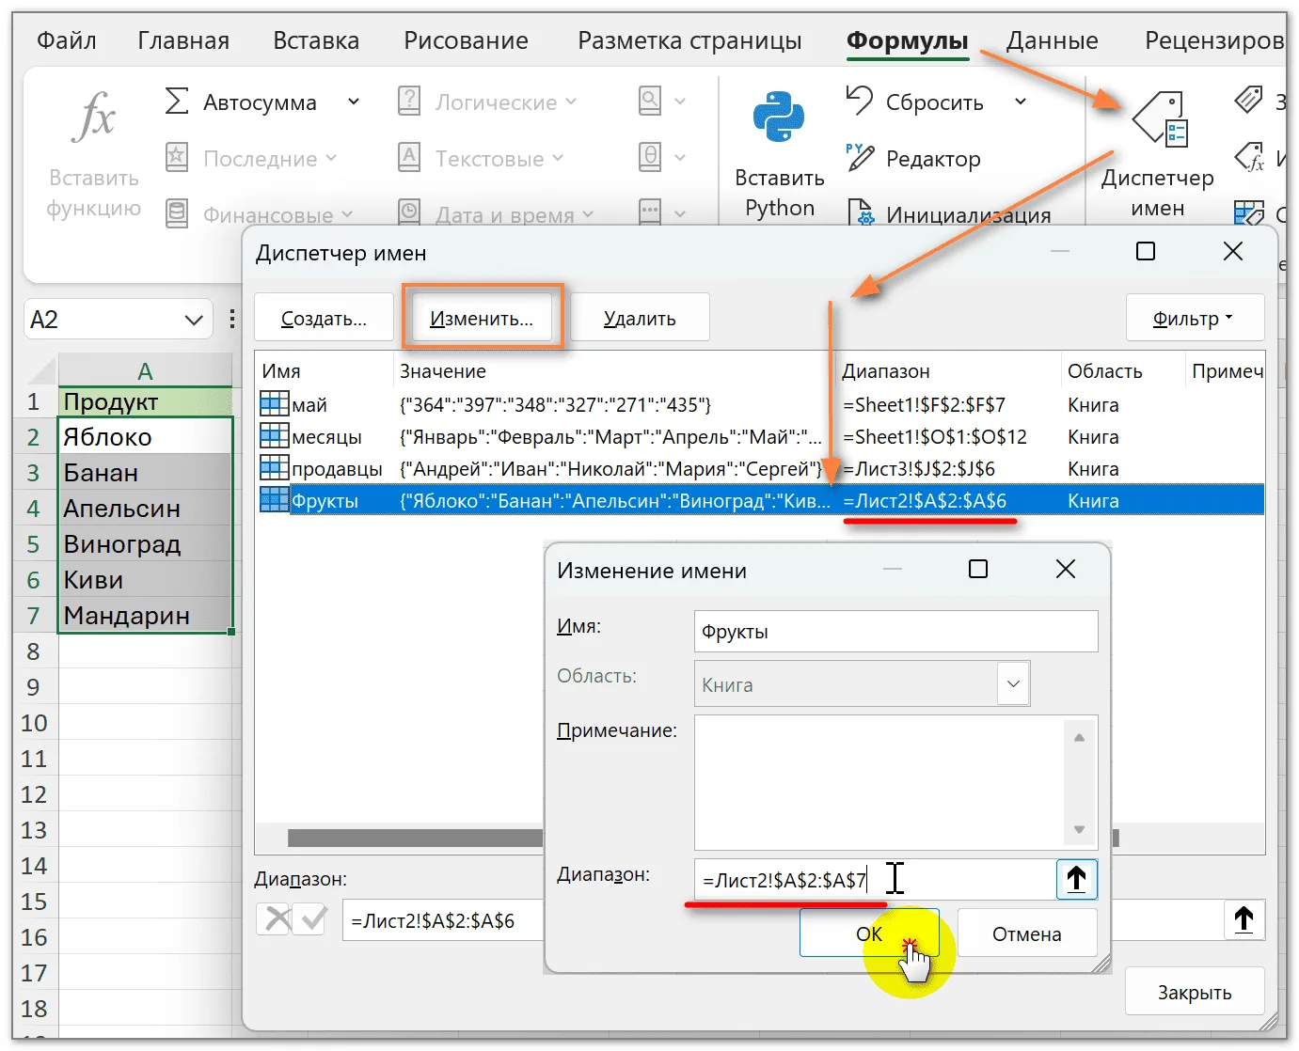Click the Autosum (Автосумма) sigma icon
1299x1051 pixels.
[x=177, y=102]
